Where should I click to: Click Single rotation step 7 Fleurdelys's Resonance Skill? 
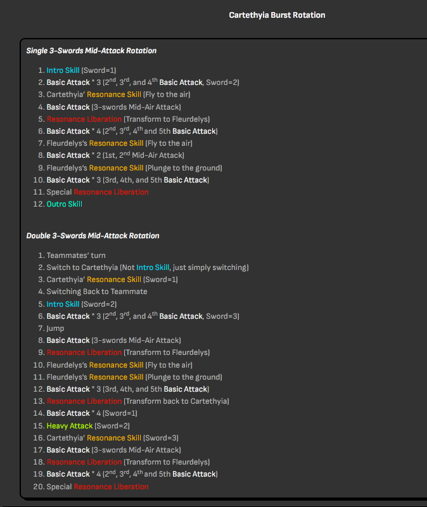click(x=119, y=143)
